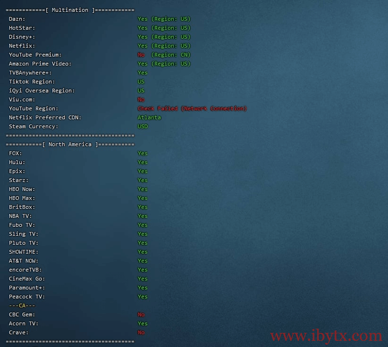
Task: Select the Crave label
Action: pos(18,332)
